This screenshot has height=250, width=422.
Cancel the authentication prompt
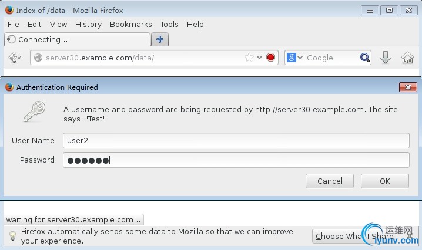330,181
